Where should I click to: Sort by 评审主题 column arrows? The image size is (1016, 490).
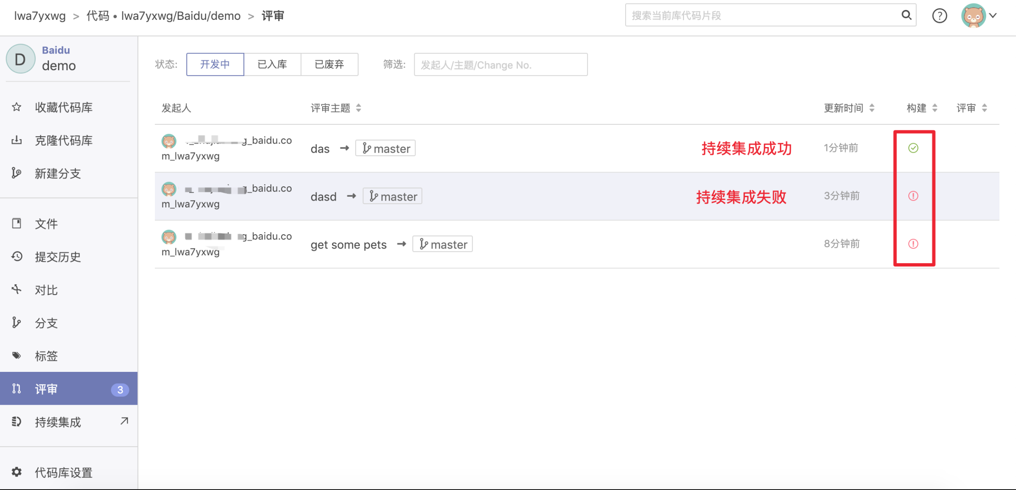359,108
